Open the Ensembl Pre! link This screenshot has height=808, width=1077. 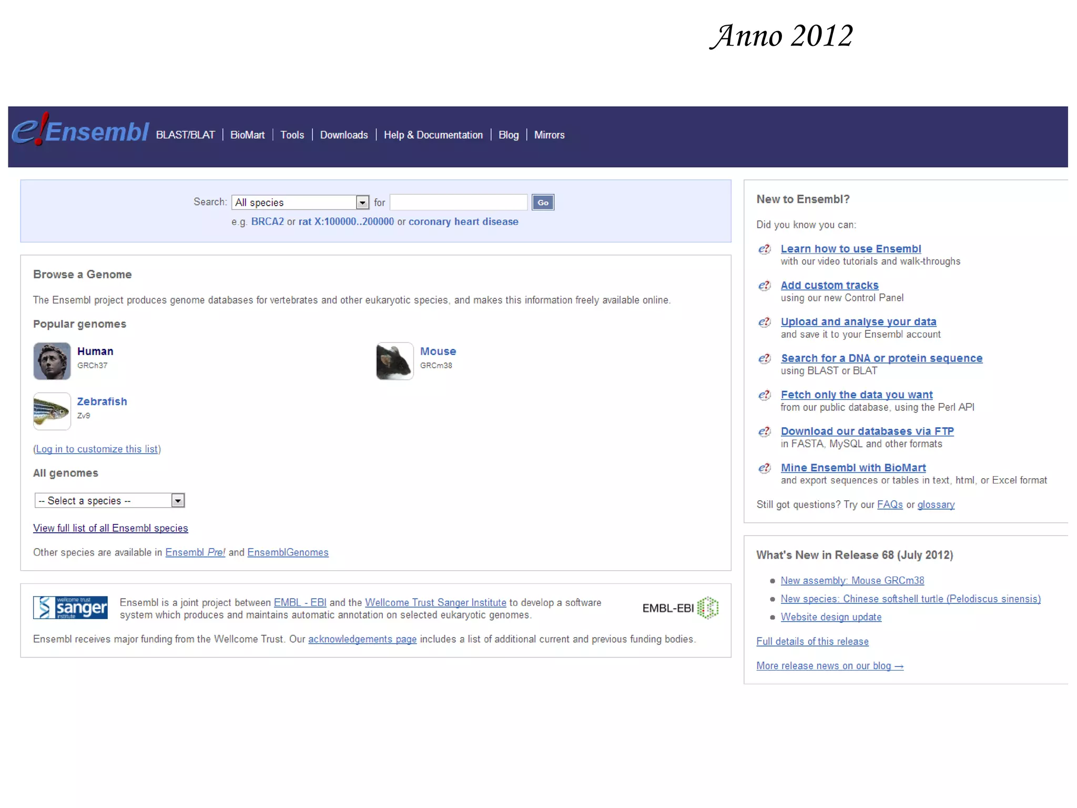(195, 552)
